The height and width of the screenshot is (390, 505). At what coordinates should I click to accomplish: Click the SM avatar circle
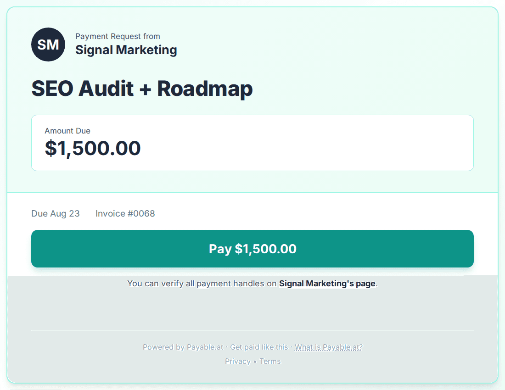[48, 45]
